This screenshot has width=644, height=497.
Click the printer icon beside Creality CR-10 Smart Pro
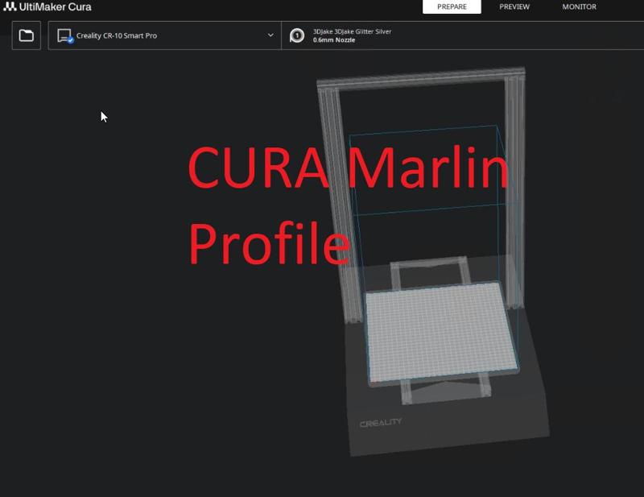pyautogui.click(x=64, y=35)
